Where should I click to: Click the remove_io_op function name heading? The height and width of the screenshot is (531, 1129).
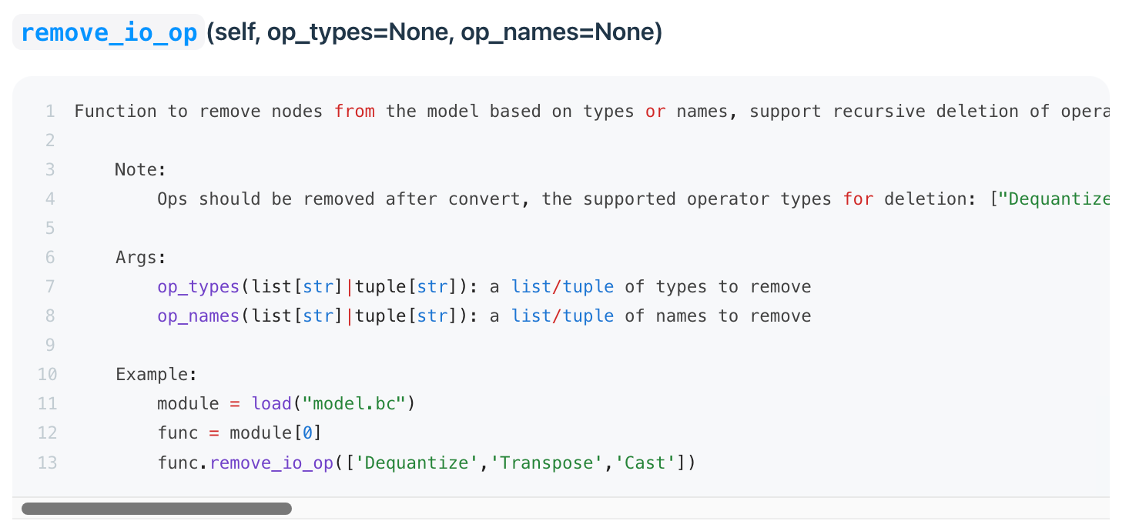(109, 33)
